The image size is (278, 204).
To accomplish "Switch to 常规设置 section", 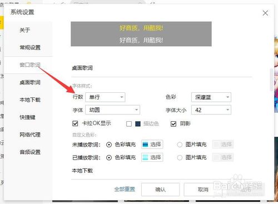I will (x=30, y=47).
